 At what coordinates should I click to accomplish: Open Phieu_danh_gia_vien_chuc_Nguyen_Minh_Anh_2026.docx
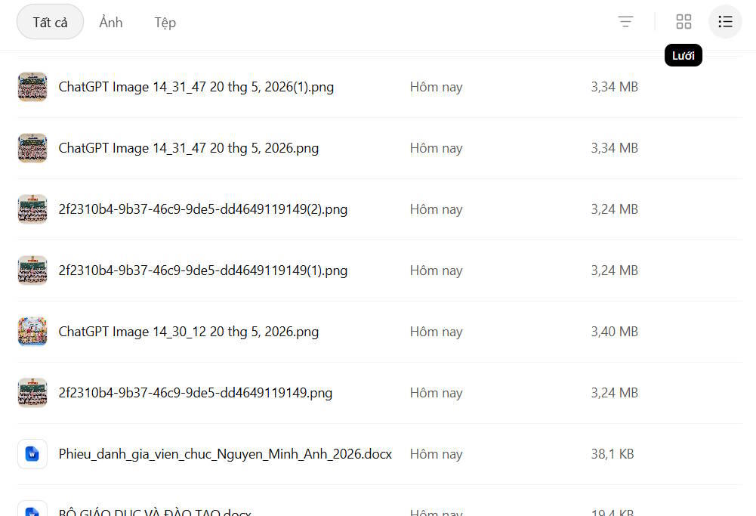[x=225, y=454]
